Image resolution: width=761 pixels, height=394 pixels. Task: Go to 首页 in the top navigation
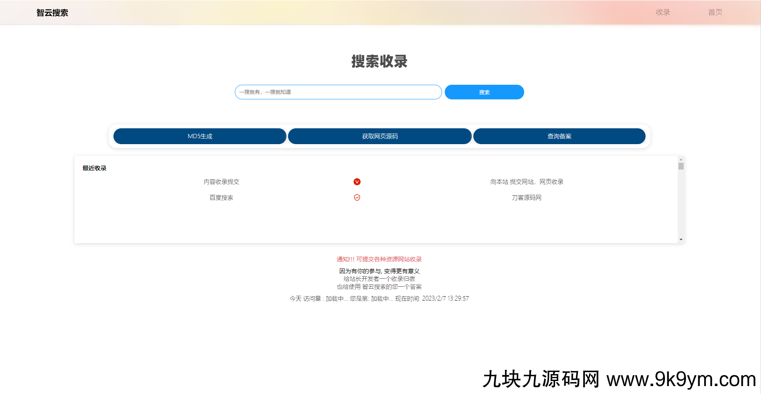[x=715, y=12]
